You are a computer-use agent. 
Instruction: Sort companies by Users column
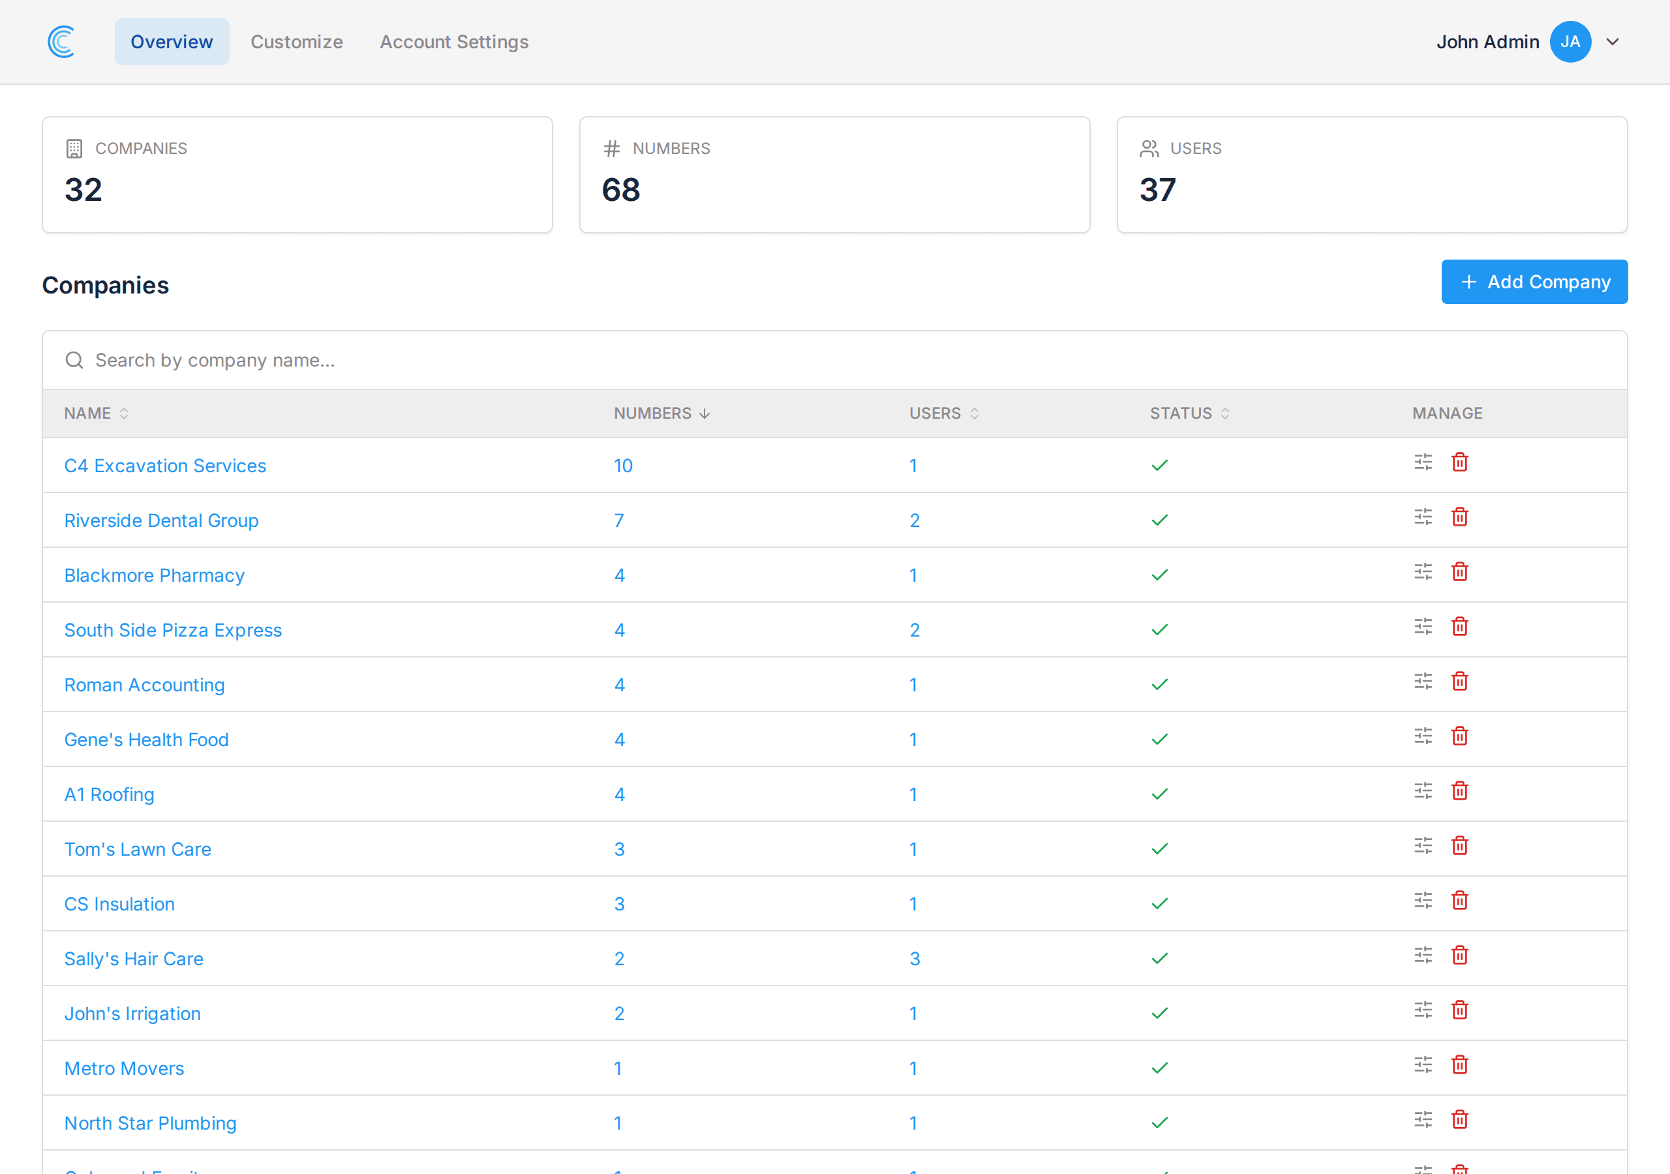[944, 413]
